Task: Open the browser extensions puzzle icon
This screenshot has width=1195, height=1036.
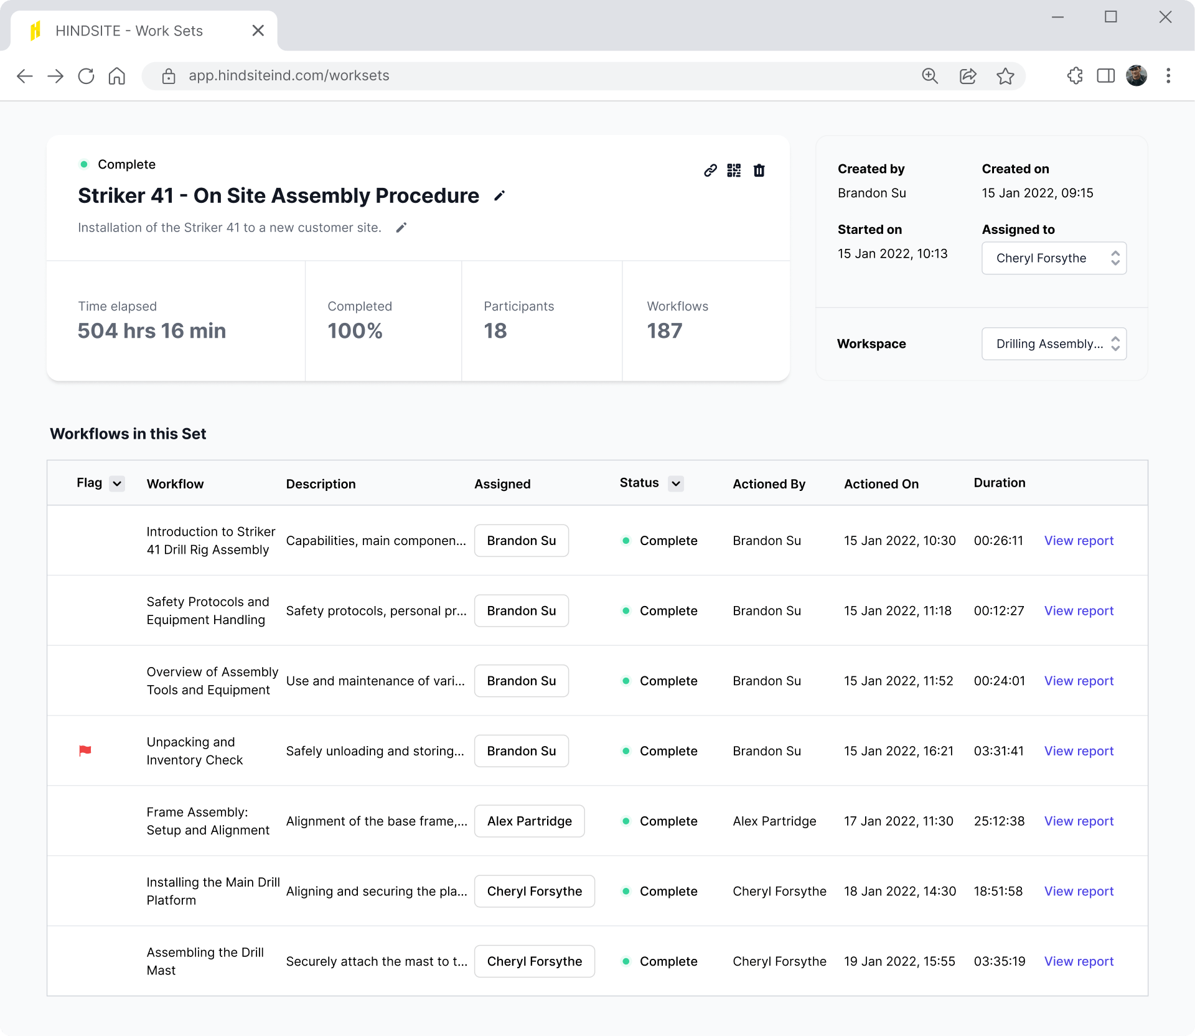Action: [x=1075, y=75]
